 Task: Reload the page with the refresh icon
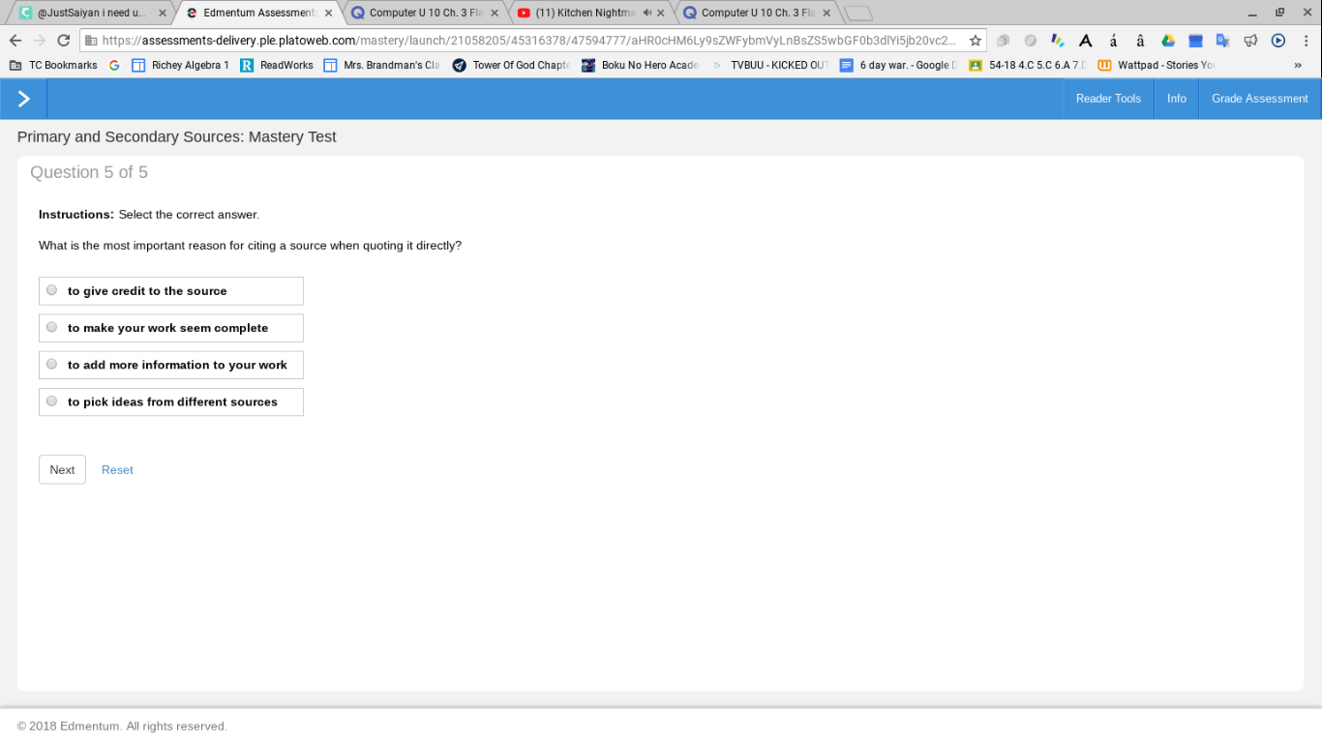(64, 41)
